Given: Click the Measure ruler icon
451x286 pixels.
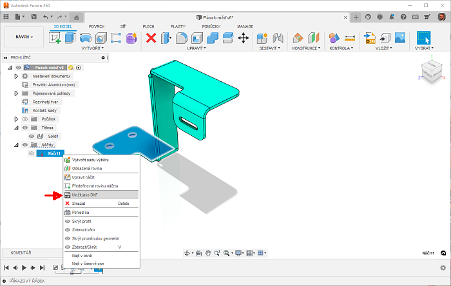Looking at the screenshot, I should (350, 38).
